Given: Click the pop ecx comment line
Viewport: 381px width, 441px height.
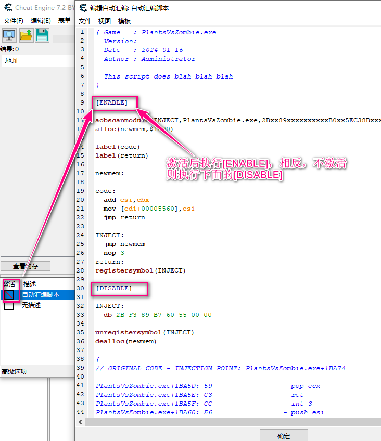Looking at the screenshot, I should pyautogui.click(x=208, y=386).
